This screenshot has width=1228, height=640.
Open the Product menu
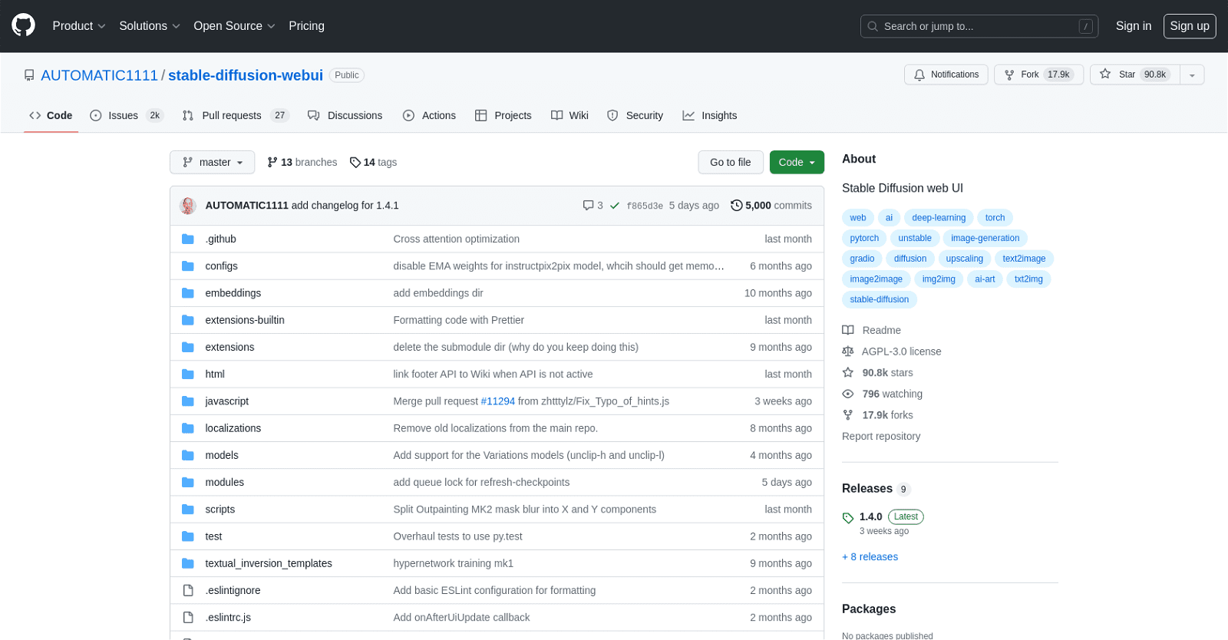coord(78,26)
